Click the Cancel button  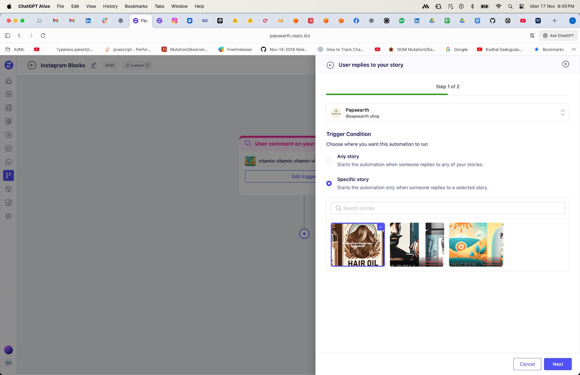click(x=527, y=364)
